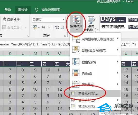138x115 pixels.
Task: Open Format as Table (套用表格格式)
Action: pos(91,24)
